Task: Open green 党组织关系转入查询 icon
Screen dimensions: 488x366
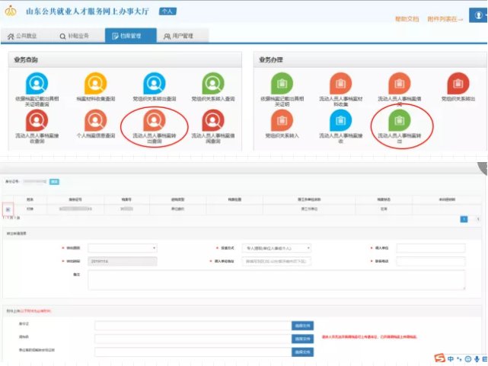Action: [x=212, y=82]
